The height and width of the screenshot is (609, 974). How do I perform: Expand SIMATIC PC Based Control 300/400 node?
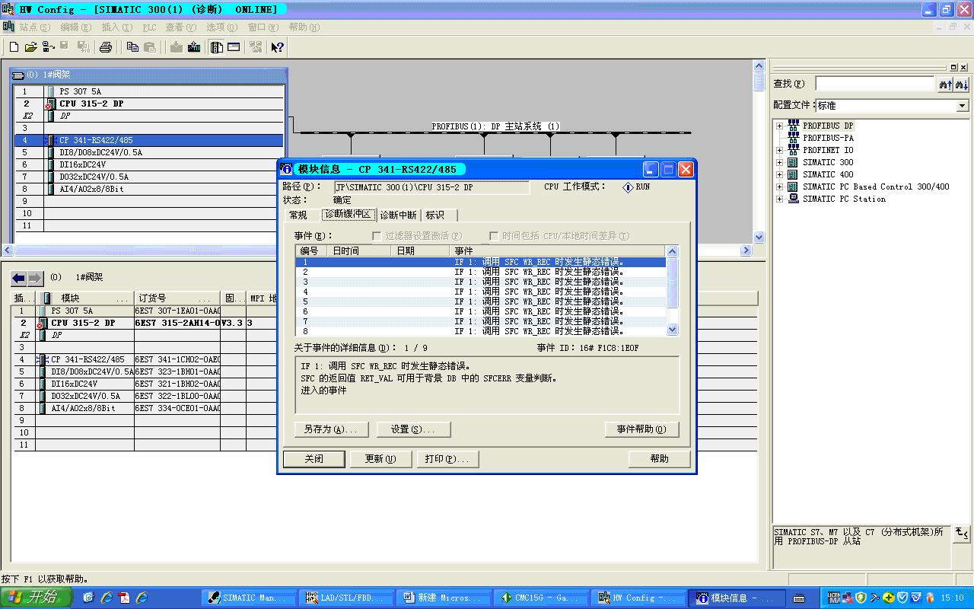pyautogui.click(x=779, y=187)
